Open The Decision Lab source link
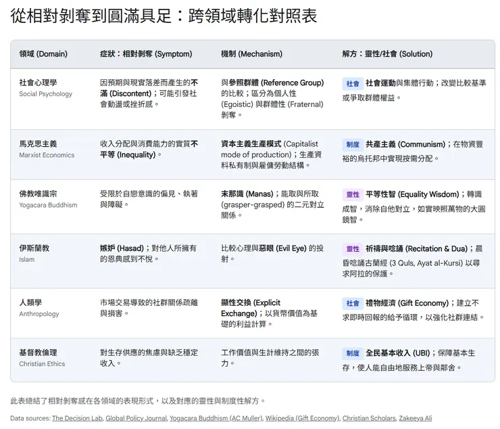500x429 pixels. pyautogui.click(x=78, y=418)
